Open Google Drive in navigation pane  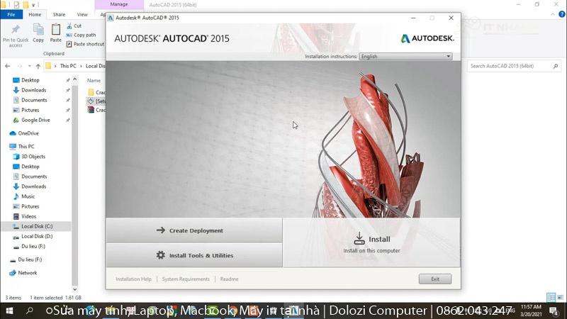tap(35, 120)
